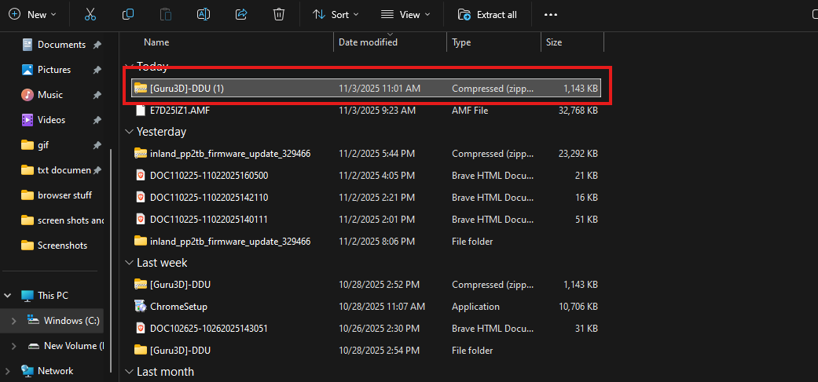Screen dimensions: 818x382
Task: Click the navigation pane scrollbar
Action: point(110,260)
